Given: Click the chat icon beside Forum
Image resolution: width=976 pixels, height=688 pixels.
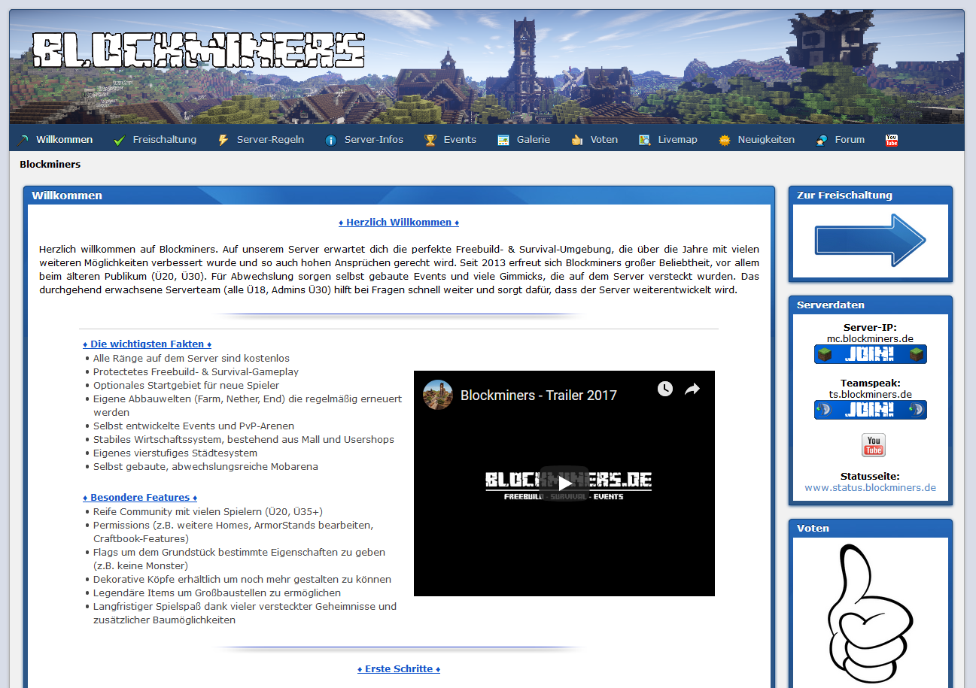Looking at the screenshot, I should coord(822,140).
